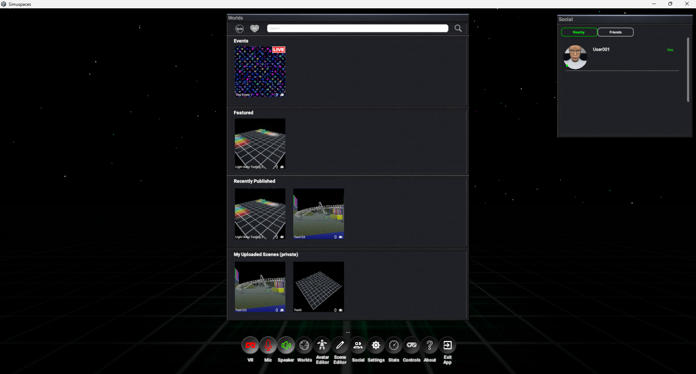Open Recently Published Test123 world
Viewport: 696px width, 374px height.
pyautogui.click(x=319, y=213)
